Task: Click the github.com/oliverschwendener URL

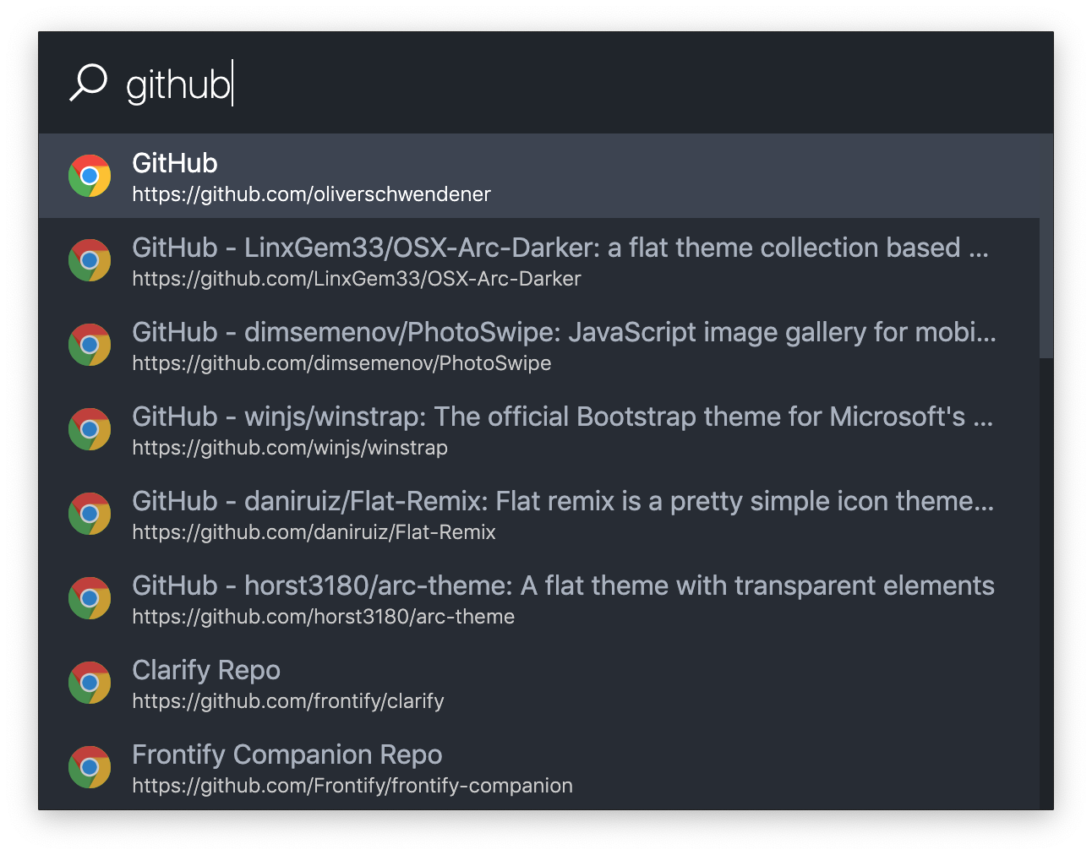Action: pos(311,194)
